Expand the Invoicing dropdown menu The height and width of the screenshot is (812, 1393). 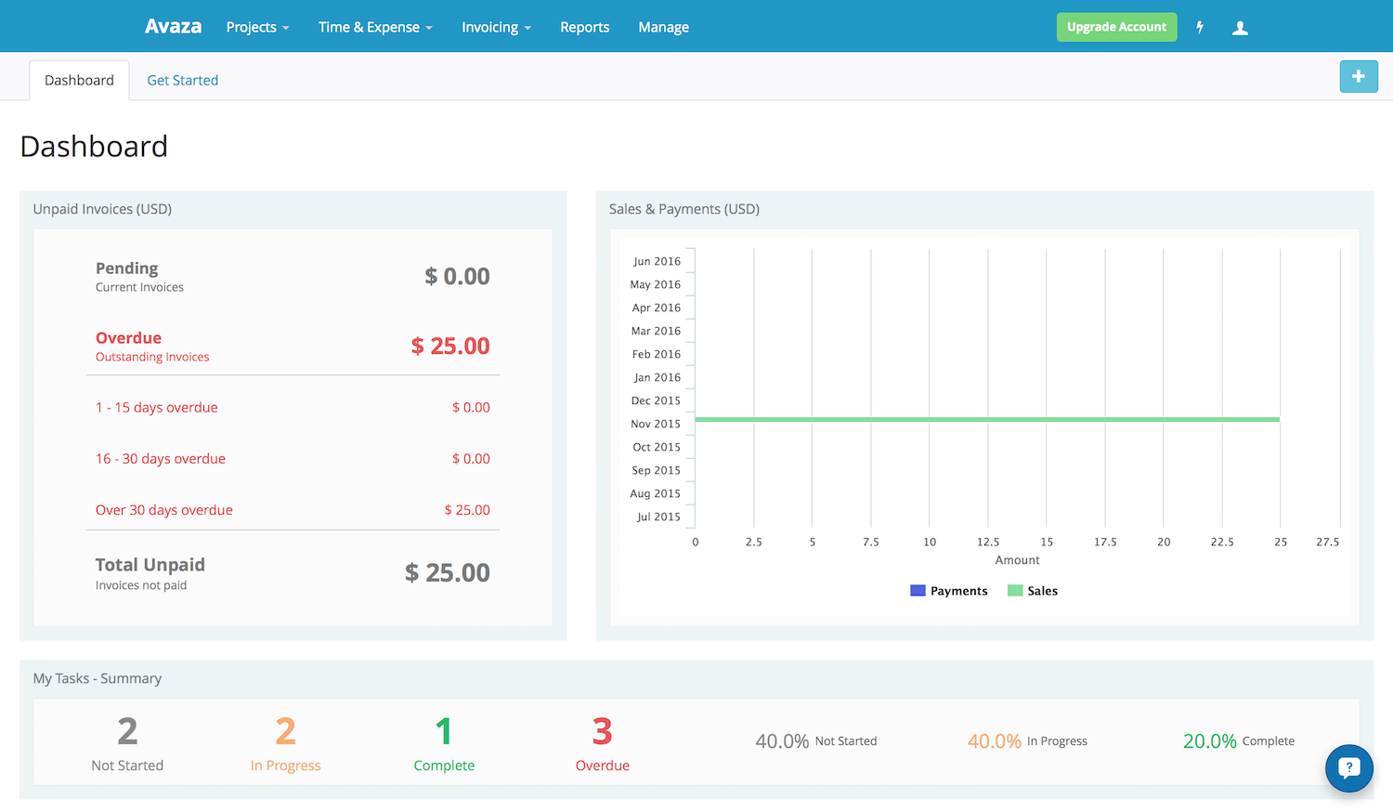[x=496, y=27]
